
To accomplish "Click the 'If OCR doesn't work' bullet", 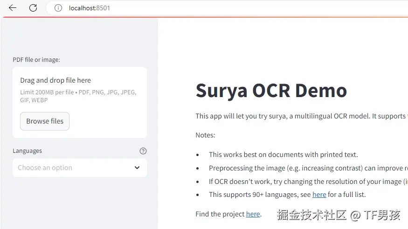I will click(x=308, y=182).
